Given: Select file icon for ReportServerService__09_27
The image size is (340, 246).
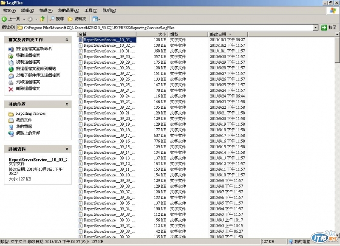Looking at the screenshot, I should point(80,74).
